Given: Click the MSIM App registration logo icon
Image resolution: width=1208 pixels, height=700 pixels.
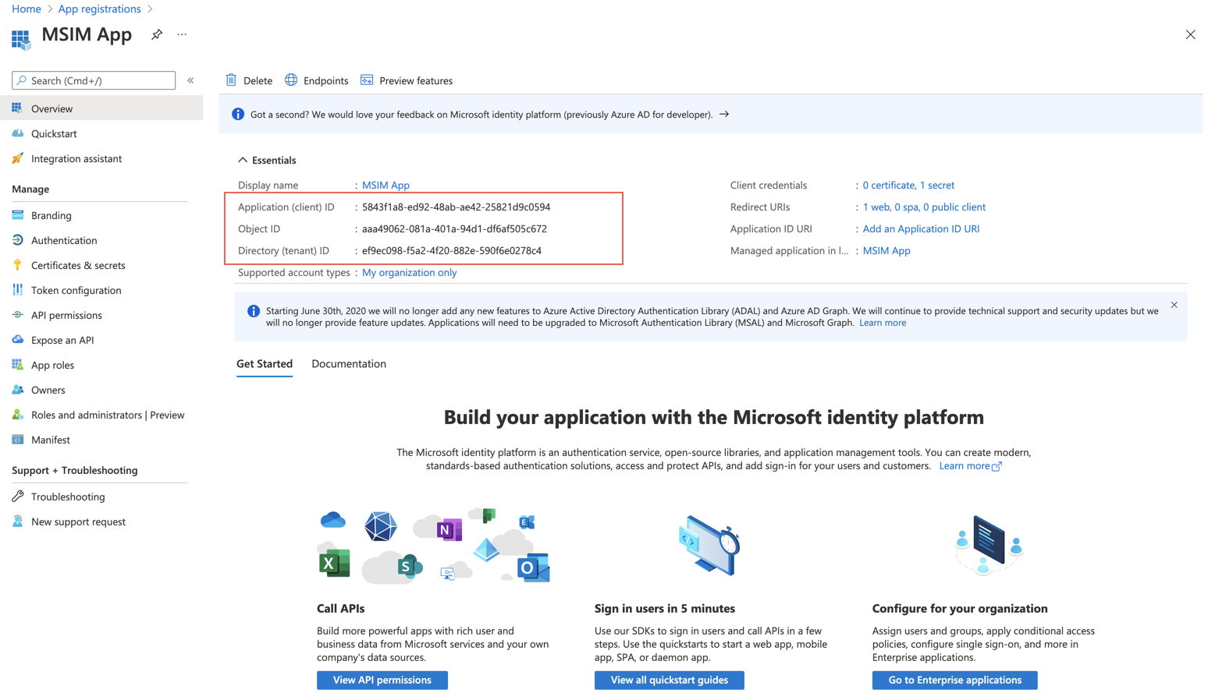Looking at the screenshot, I should (x=21, y=39).
